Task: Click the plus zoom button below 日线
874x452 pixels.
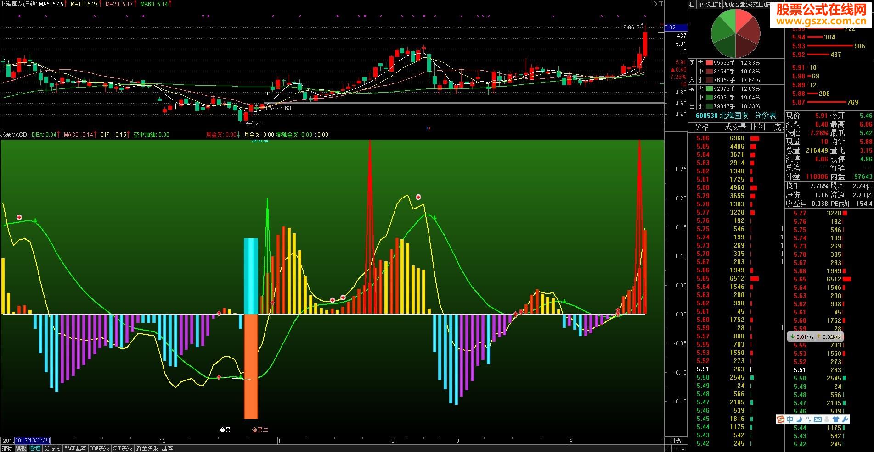Action: click(669, 448)
